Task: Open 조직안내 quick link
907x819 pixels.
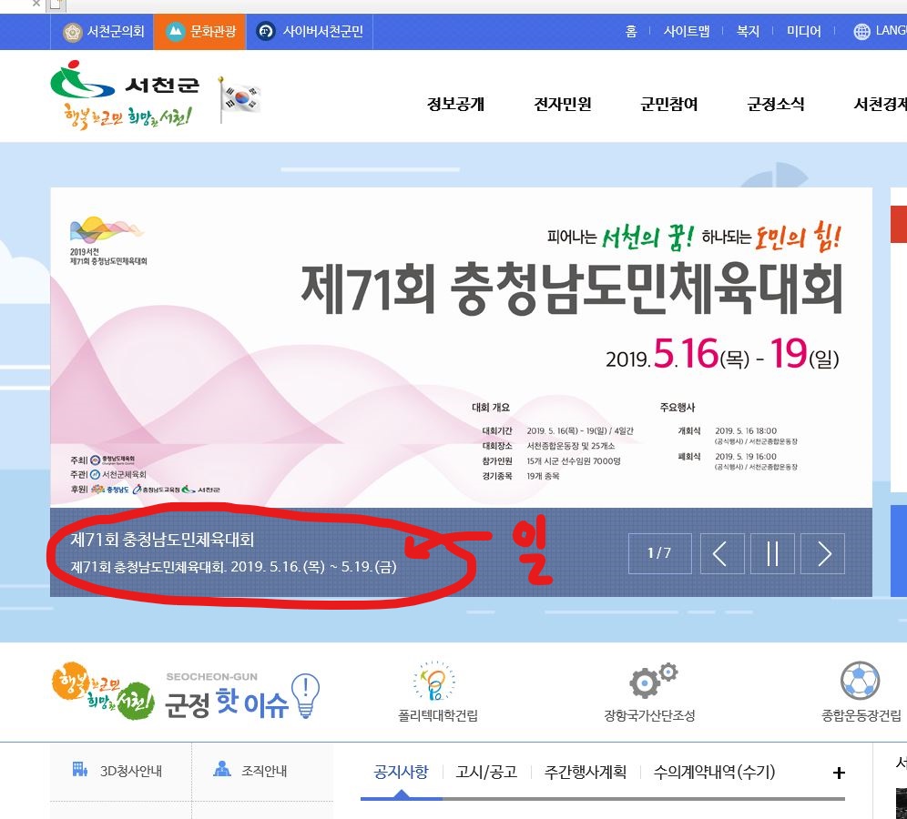Action: pyautogui.click(x=262, y=771)
